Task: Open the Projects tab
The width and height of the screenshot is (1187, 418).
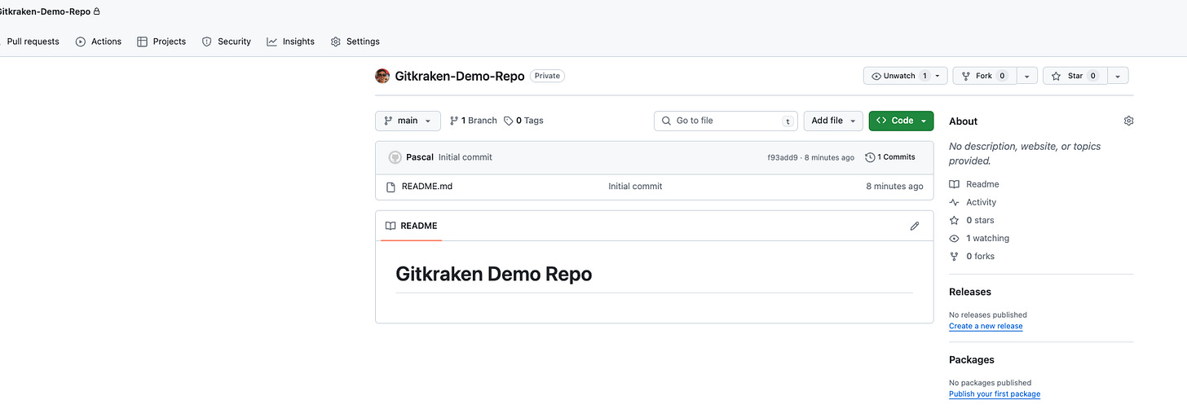Action: [x=161, y=42]
